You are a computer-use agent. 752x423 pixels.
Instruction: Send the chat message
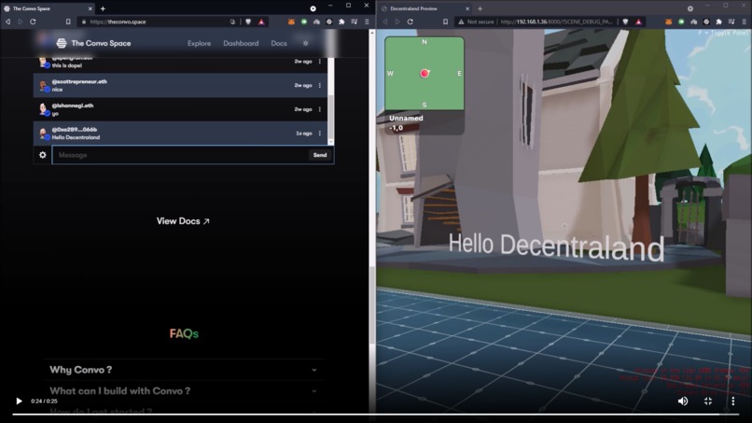(320, 155)
